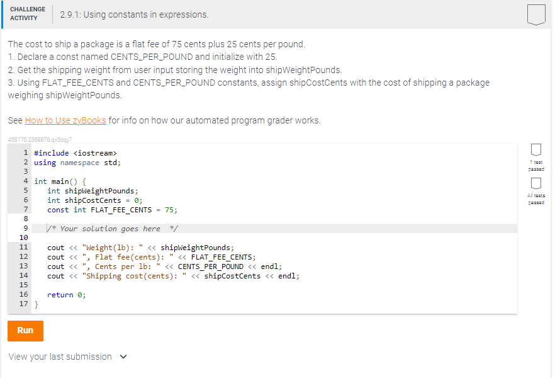Click the activity completion badge in header
The height and width of the screenshot is (378, 555).
(536, 14)
